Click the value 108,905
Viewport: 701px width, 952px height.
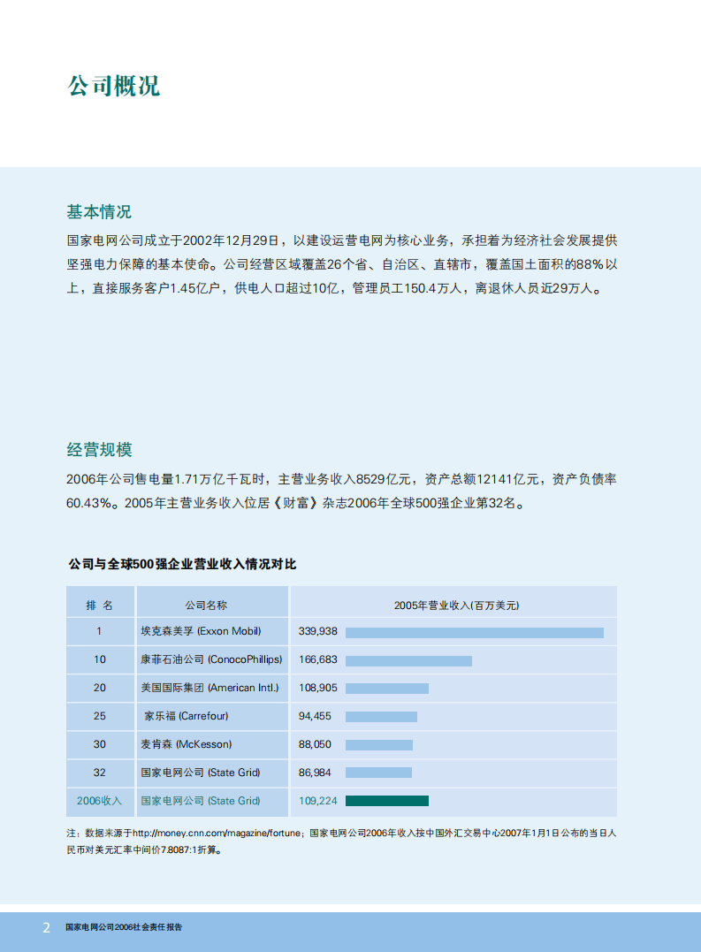317,688
